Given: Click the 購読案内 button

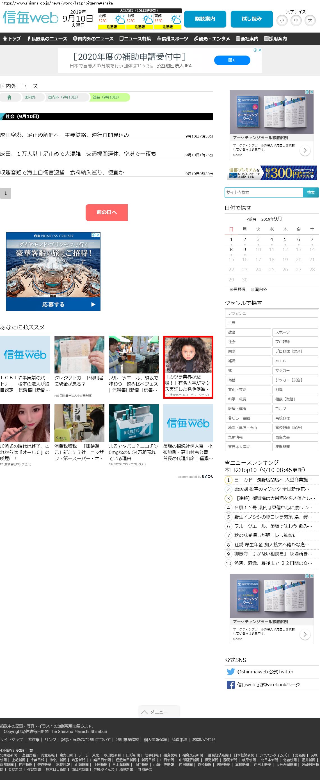Looking at the screenshot, I should [x=205, y=19].
